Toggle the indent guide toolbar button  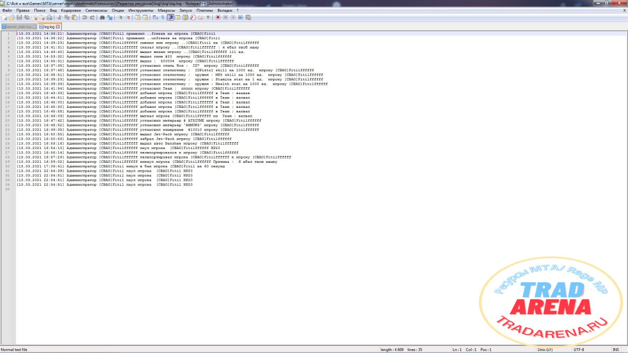click(171, 17)
